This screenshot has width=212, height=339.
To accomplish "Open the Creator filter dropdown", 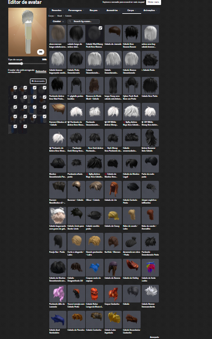I will [x=58, y=22].
